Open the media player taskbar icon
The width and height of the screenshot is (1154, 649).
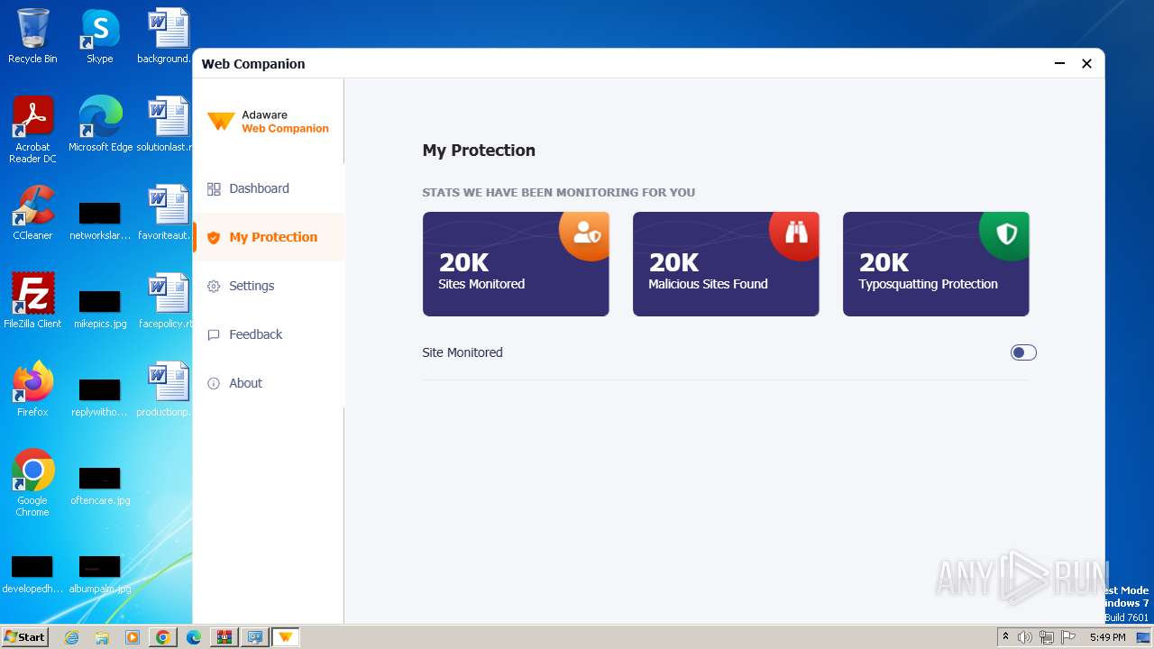pos(133,637)
